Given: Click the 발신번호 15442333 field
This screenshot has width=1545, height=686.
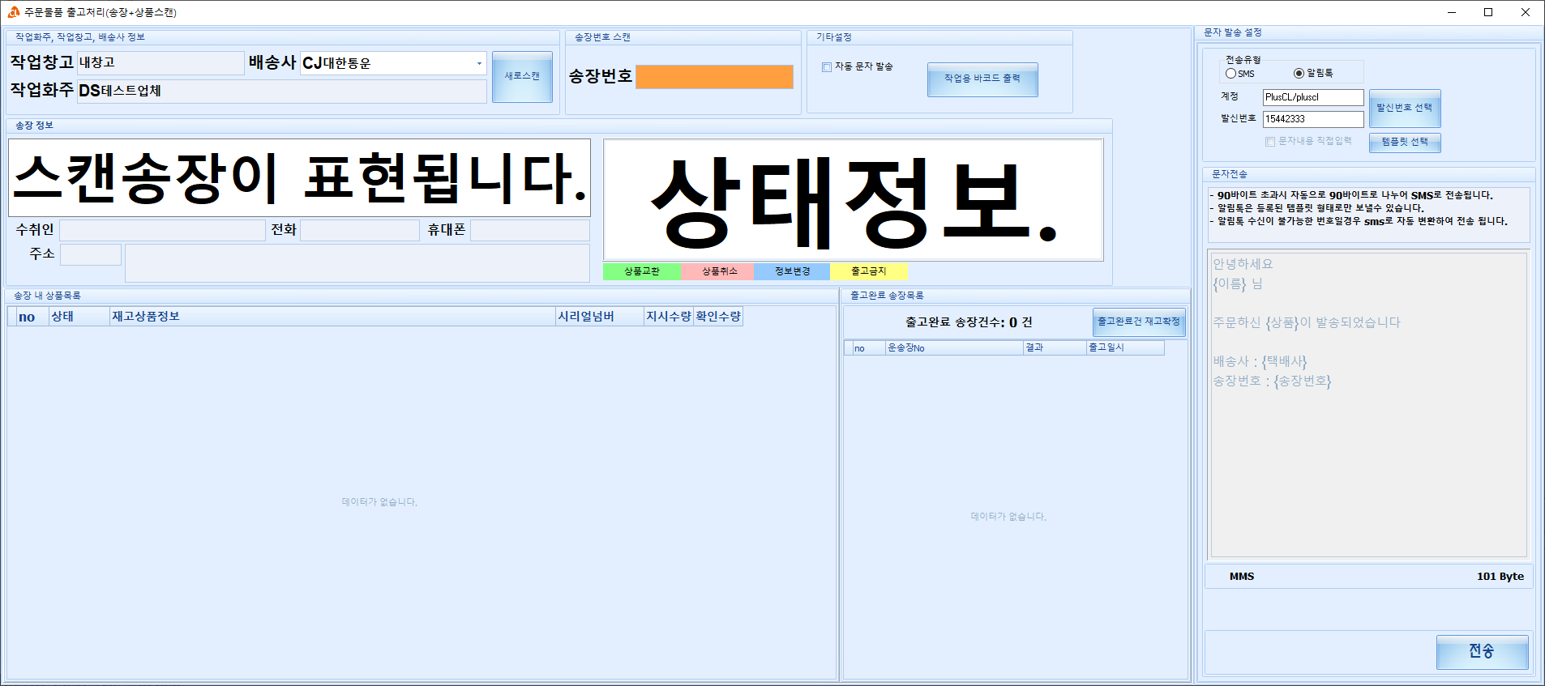Looking at the screenshot, I should [1313, 119].
